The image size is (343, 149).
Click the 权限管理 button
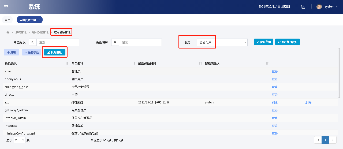pos(55,52)
